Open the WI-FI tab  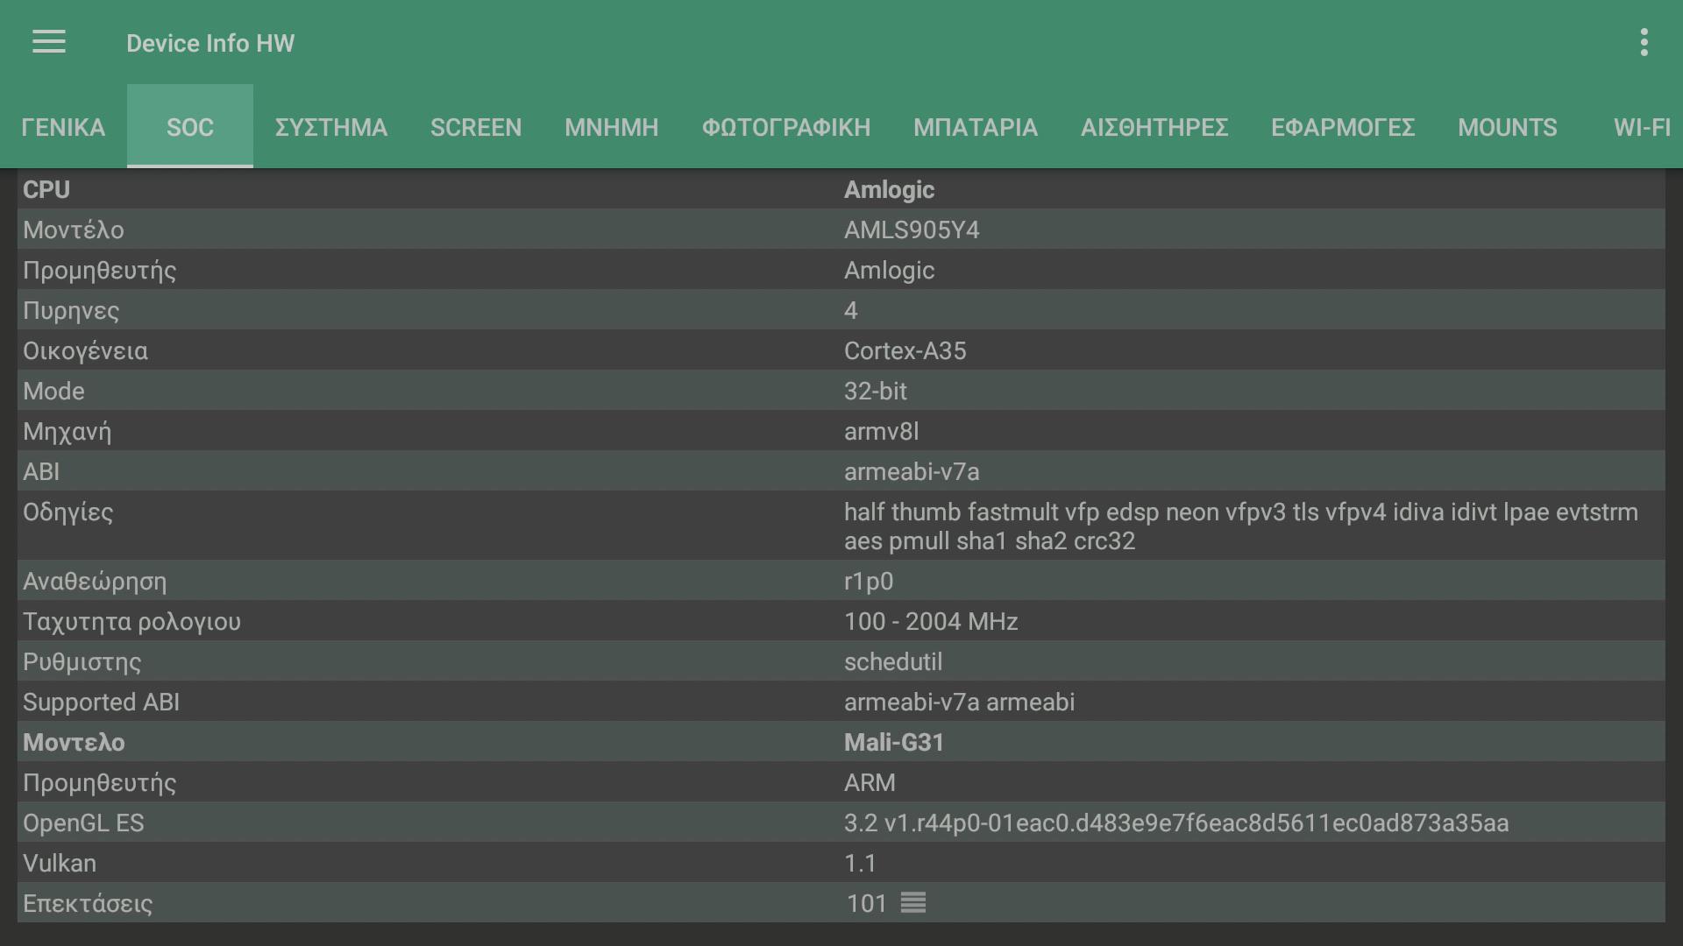tap(1641, 127)
